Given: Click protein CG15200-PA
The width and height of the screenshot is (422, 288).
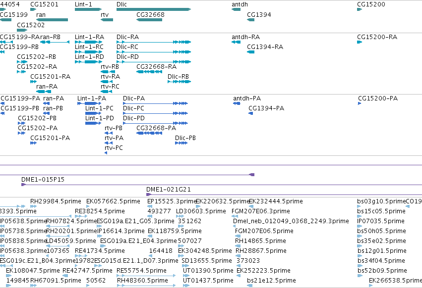Looking at the screenshot, I should point(360,103).
